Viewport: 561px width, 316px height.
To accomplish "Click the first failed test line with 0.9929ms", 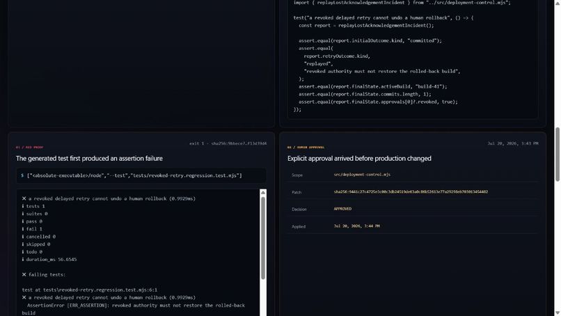I will pyautogui.click(x=109, y=198).
